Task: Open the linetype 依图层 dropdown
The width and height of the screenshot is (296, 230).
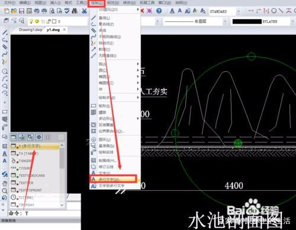Action: pyautogui.click(x=225, y=21)
